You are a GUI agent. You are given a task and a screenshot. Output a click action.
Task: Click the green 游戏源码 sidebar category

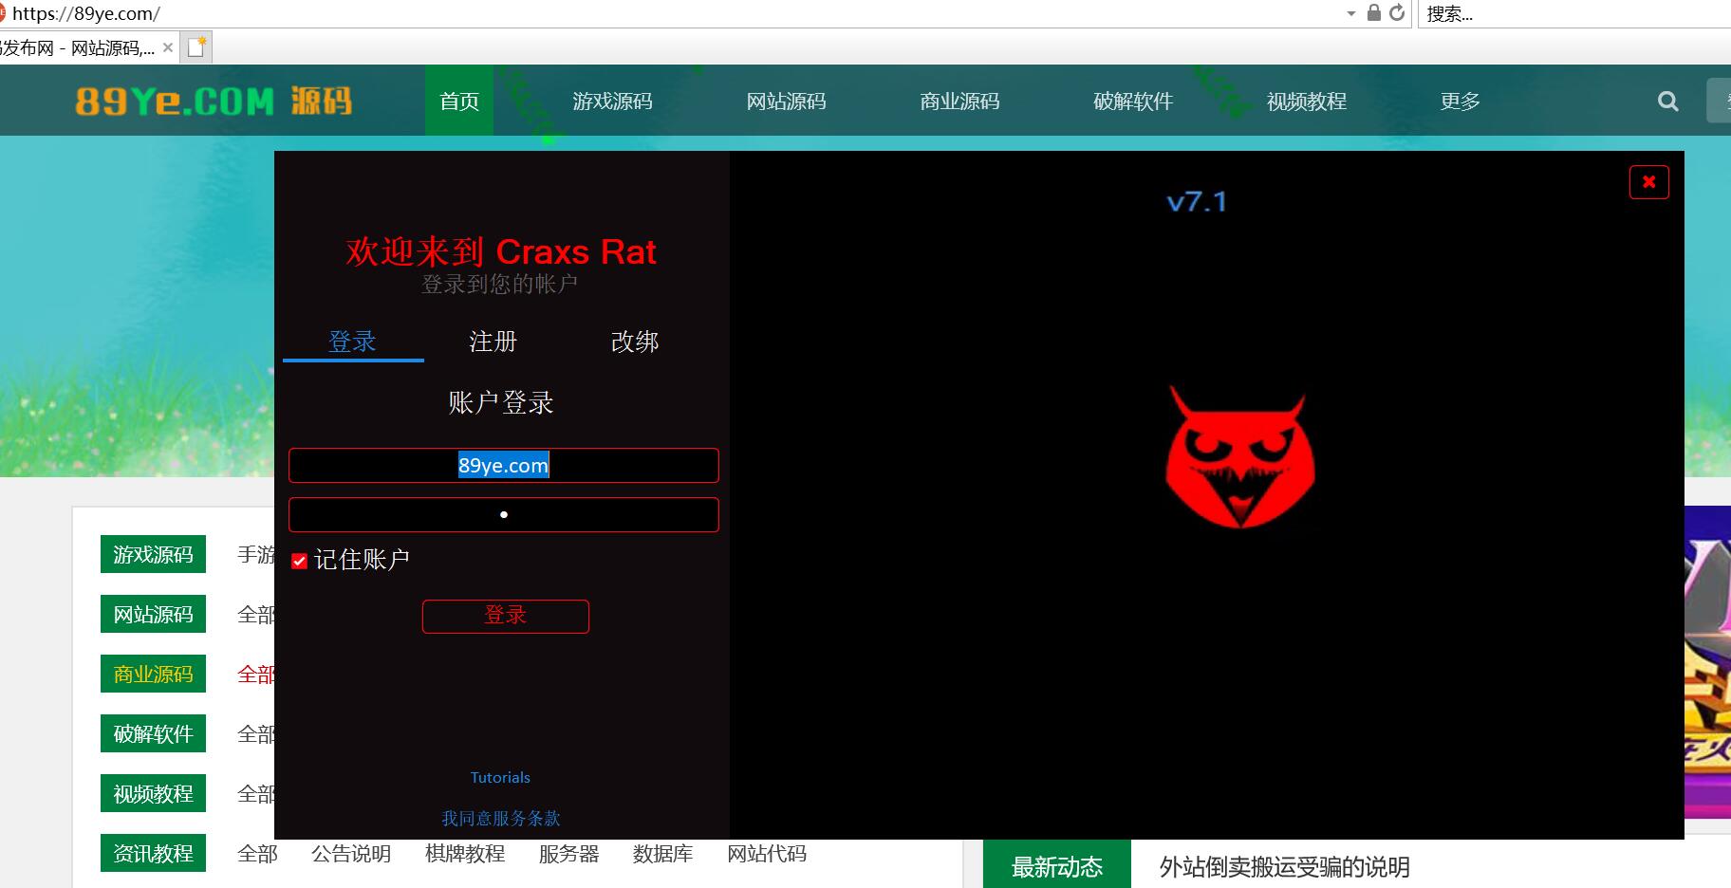[153, 554]
